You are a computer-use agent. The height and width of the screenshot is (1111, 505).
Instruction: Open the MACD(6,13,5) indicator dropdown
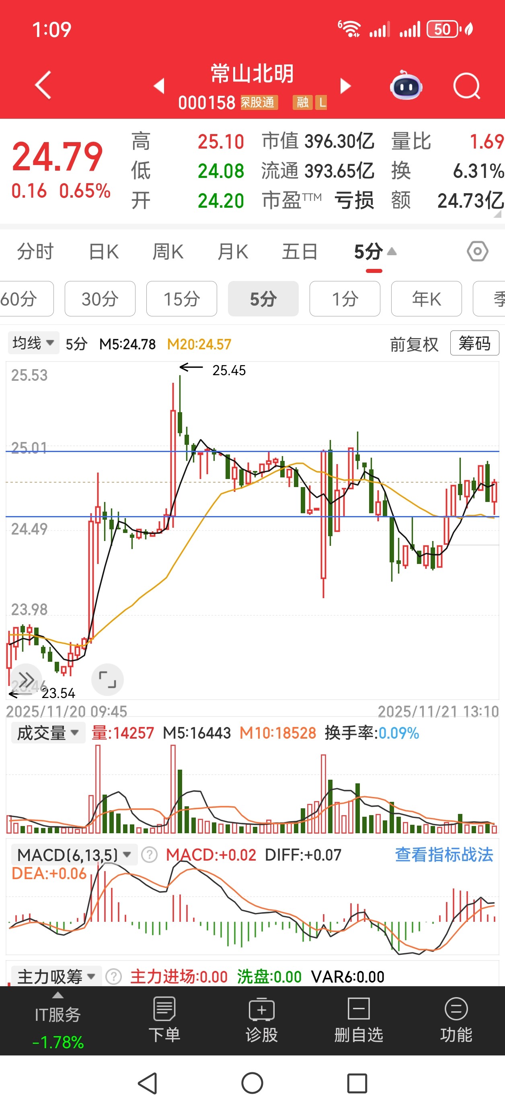coord(73,854)
